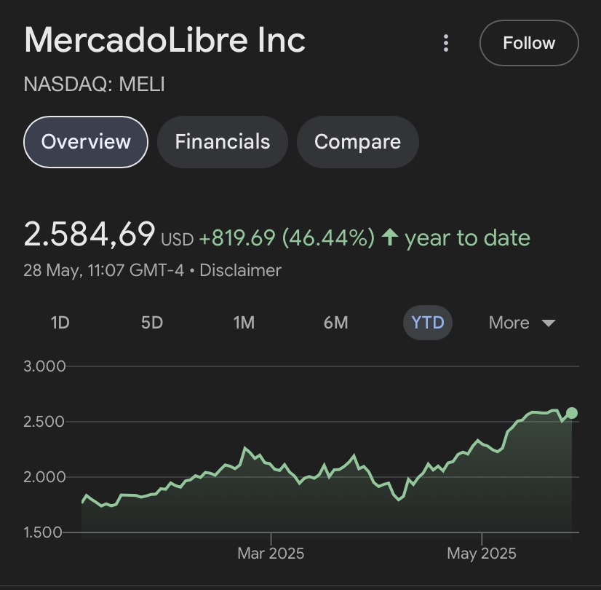Viewport: 601px width, 590px height.
Task: Click the Follow button
Action: coord(529,43)
